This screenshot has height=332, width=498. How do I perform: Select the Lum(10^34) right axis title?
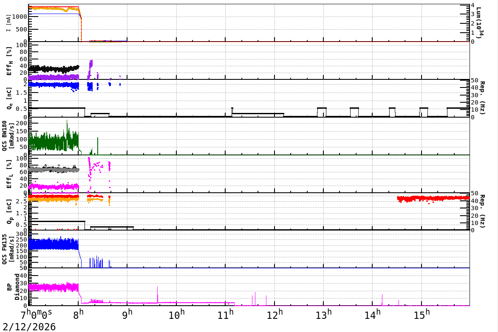point(480,23)
